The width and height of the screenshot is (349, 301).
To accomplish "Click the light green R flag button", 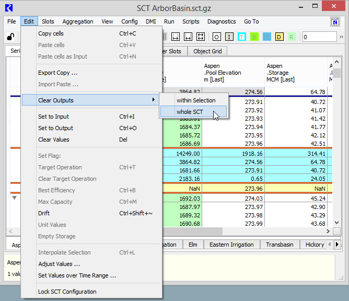I will click(x=292, y=37).
